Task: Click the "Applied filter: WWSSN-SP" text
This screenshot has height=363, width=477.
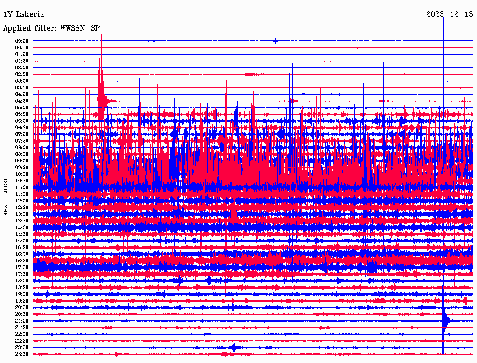Action: (x=51, y=28)
